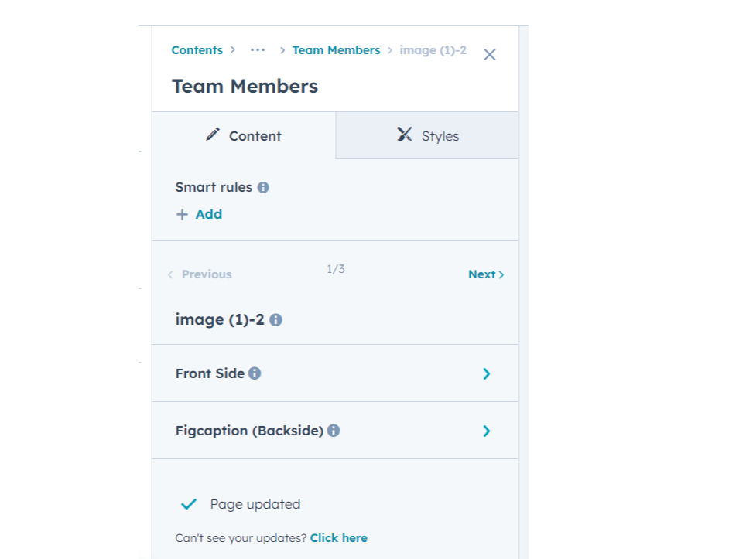Open the breadcrumb ellipsis menu

click(258, 50)
